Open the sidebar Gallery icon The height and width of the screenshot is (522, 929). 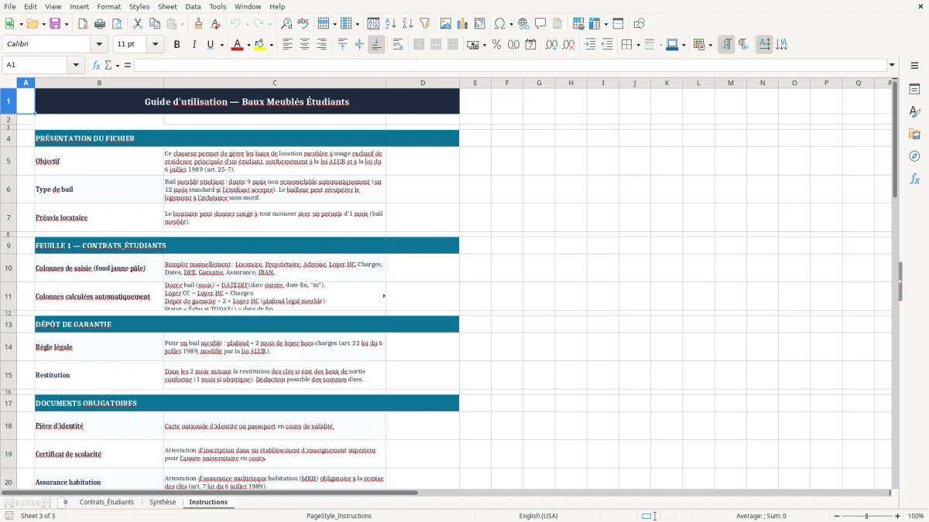pyautogui.click(x=914, y=134)
